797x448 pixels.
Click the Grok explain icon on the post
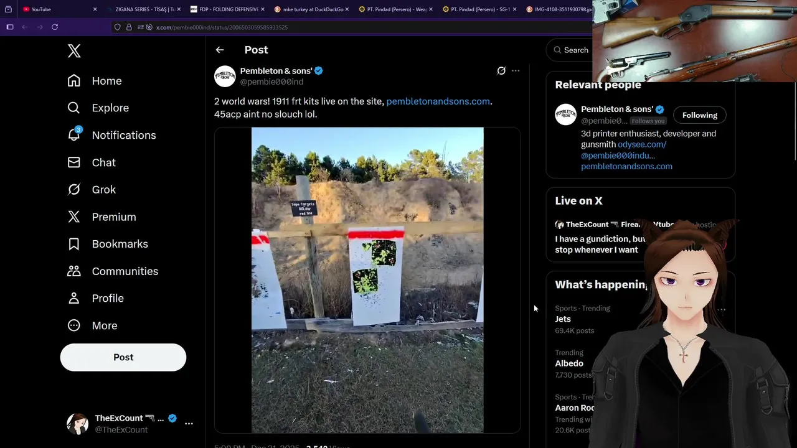[501, 71]
